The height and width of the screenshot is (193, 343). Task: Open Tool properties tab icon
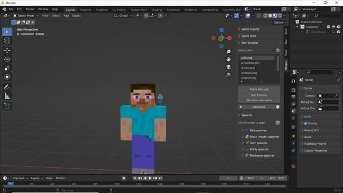294,81
